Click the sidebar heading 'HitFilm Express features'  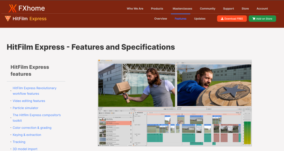coord(30,71)
